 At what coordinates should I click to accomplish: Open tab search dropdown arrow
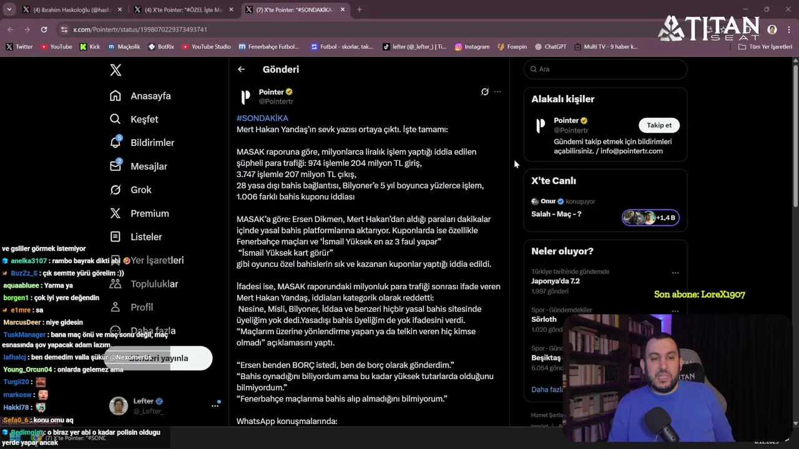point(9,9)
